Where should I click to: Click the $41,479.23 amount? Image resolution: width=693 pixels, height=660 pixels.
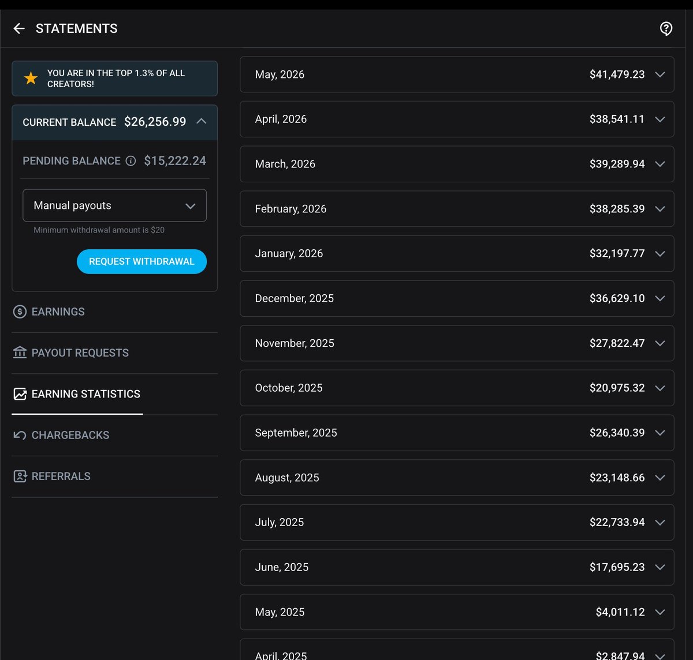click(617, 74)
